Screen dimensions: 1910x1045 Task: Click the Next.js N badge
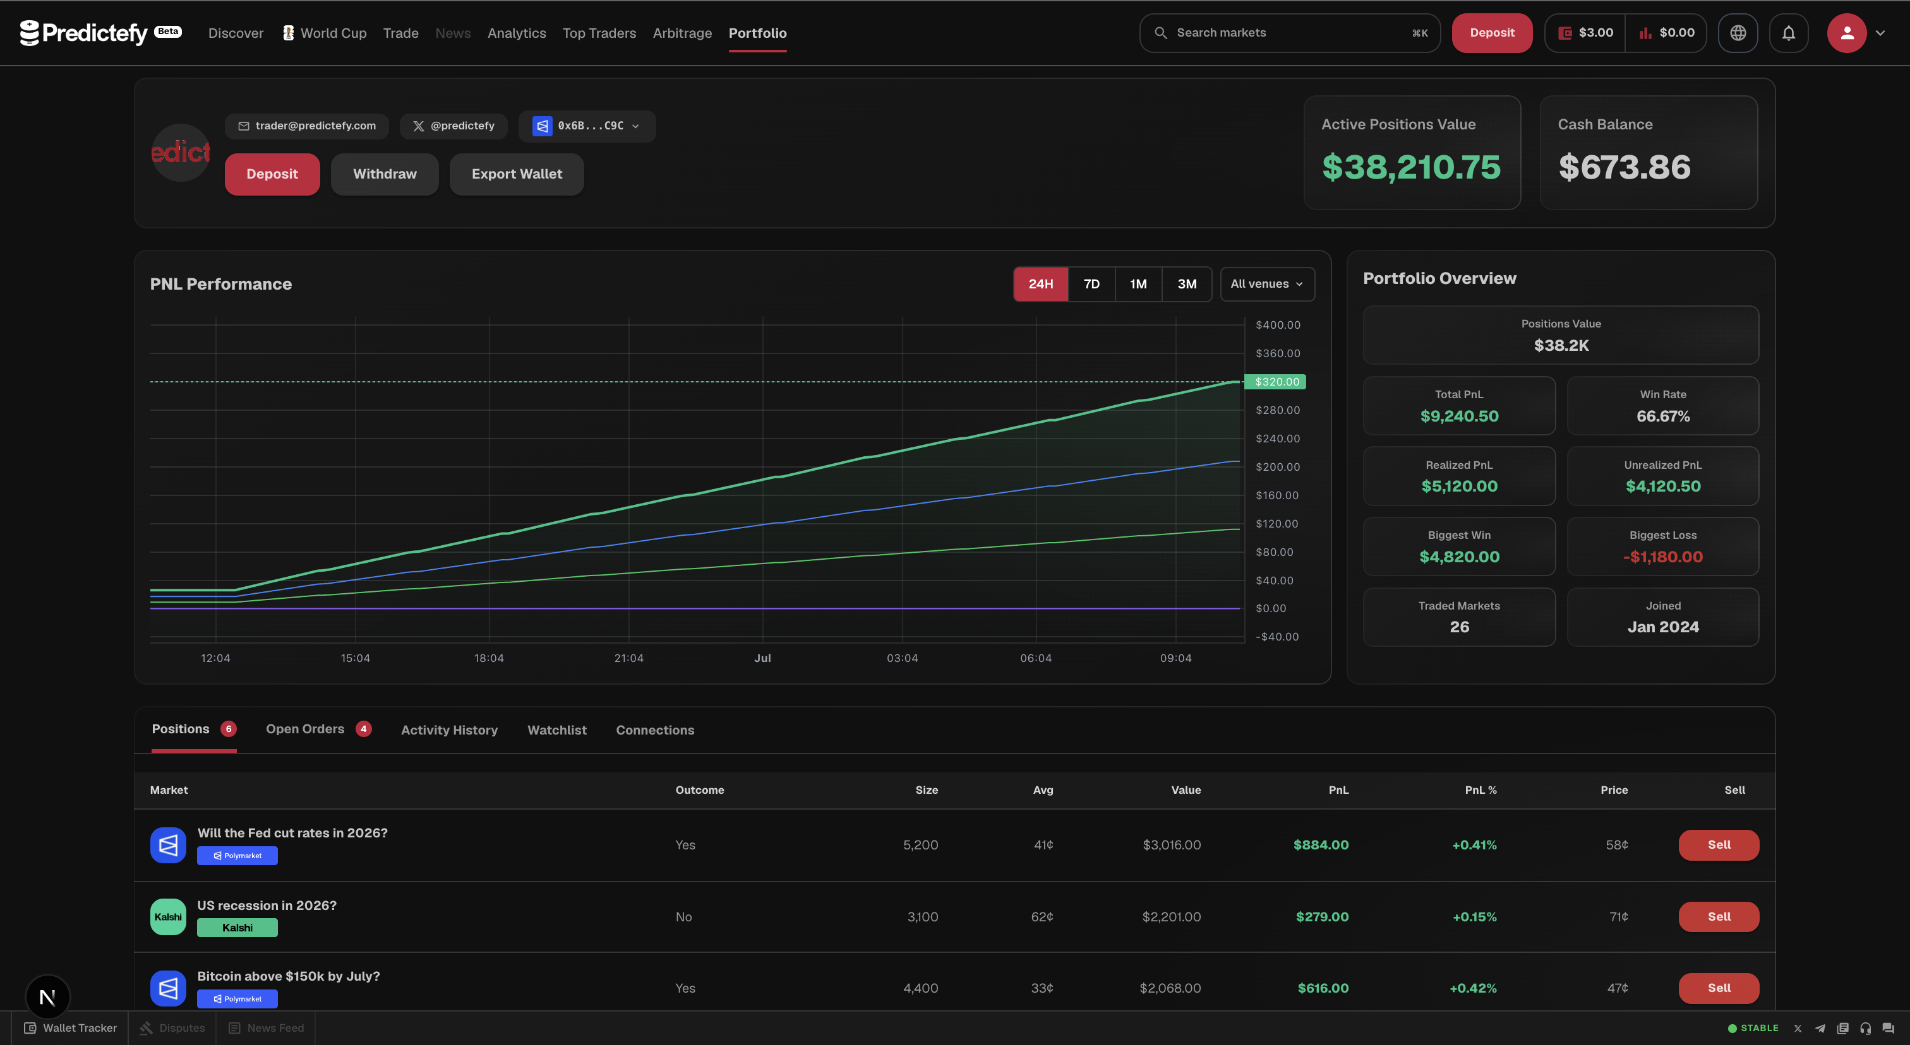pyautogui.click(x=47, y=997)
